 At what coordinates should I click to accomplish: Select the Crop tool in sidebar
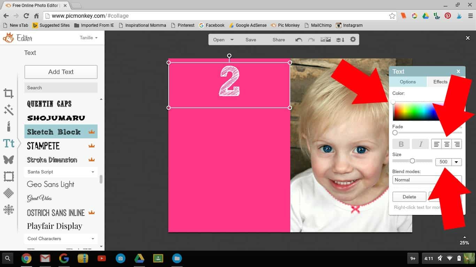[8, 93]
